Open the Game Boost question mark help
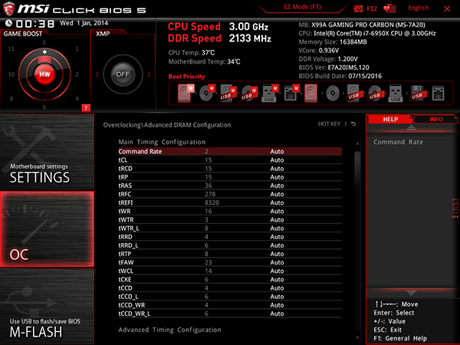This screenshot has height=345, width=460. pyautogui.click(x=86, y=108)
